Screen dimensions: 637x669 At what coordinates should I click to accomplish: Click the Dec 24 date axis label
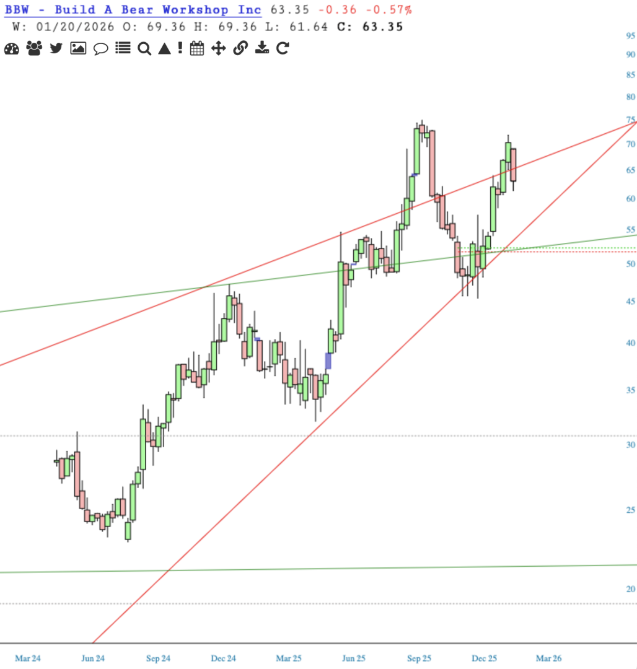[x=224, y=658]
